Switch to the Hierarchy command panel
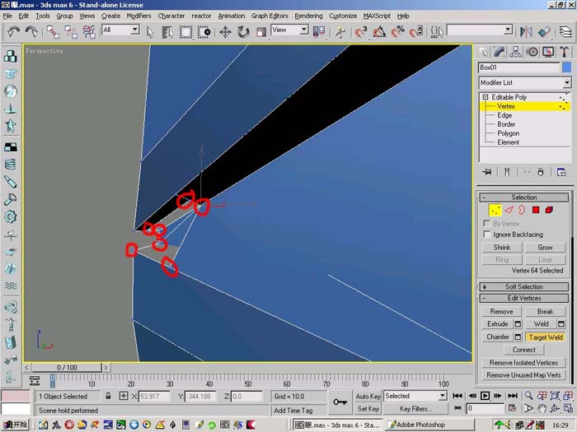 (x=515, y=52)
